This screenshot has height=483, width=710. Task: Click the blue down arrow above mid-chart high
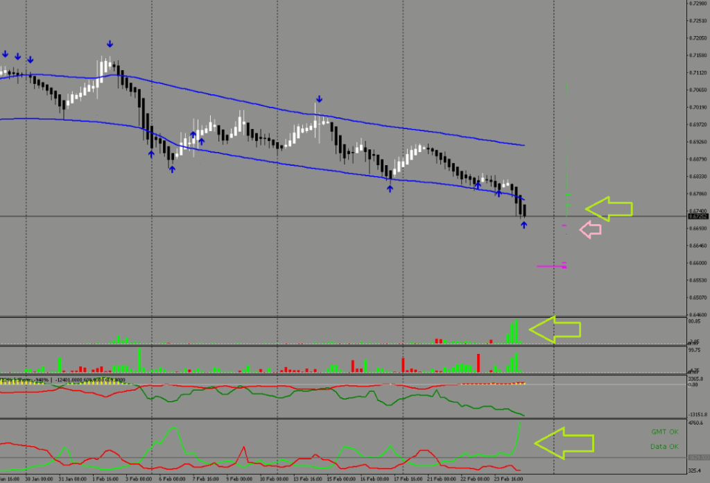point(318,99)
